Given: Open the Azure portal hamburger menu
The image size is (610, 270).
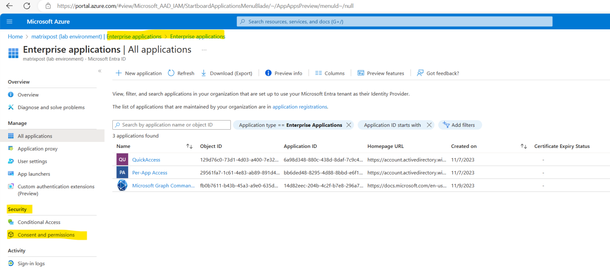Looking at the screenshot, I should coord(10,21).
